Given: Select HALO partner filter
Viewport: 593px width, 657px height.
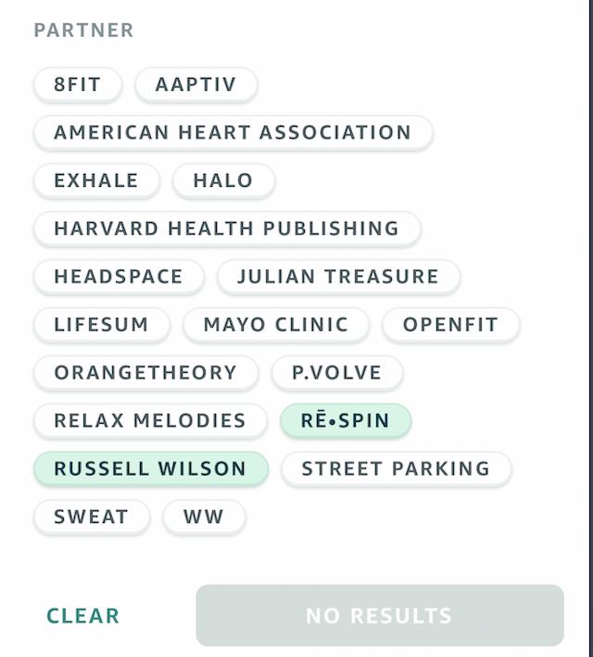Looking at the screenshot, I should (223, 180).
